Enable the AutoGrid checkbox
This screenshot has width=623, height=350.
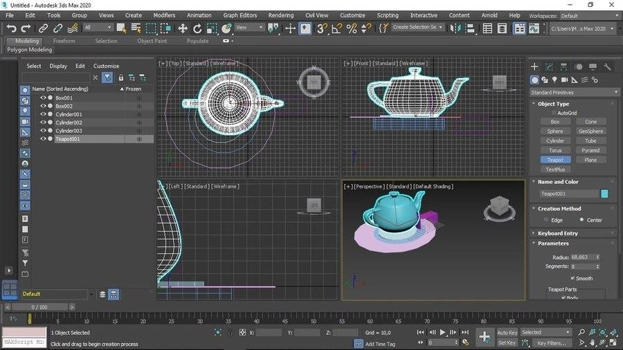(x=554, y=113)
